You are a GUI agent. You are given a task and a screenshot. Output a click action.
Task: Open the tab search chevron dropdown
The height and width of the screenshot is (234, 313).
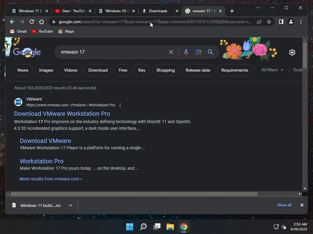click(258, 8)
